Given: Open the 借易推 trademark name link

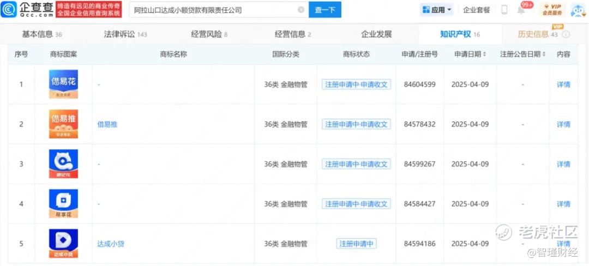Looking at the screenshot, I should pos(107,124).
